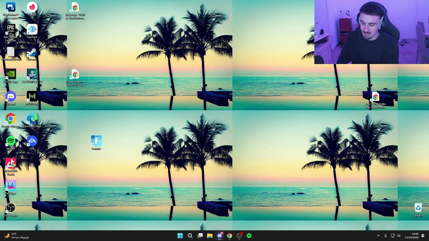Click the webcam overlay thumbnail
The height and width of the screenshot is (241, 429).
(x=372, y=32)
